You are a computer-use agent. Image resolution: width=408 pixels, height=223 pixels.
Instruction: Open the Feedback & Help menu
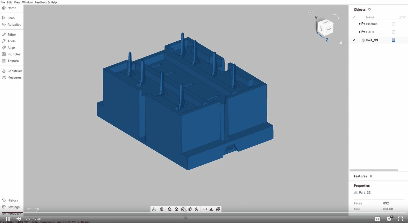coord(46,2)
